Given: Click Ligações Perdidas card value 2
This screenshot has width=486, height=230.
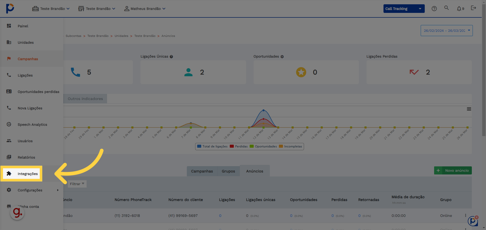Looking at the screenshot, I should 428,72.
